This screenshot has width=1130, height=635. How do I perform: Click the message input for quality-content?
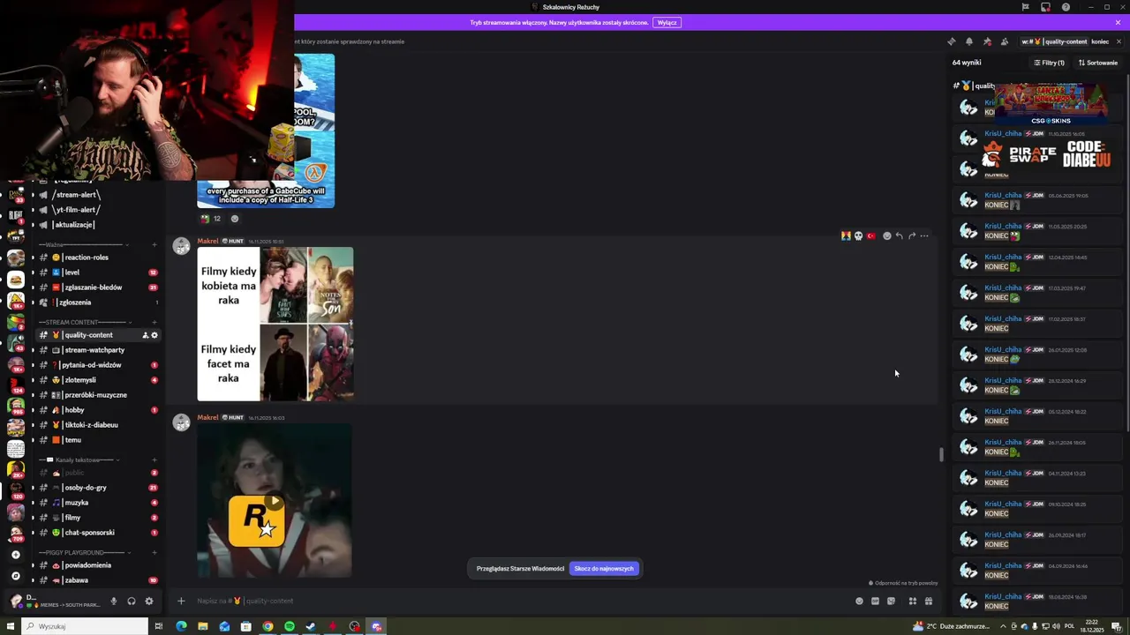pyautogui.click(x=521, y=601)
